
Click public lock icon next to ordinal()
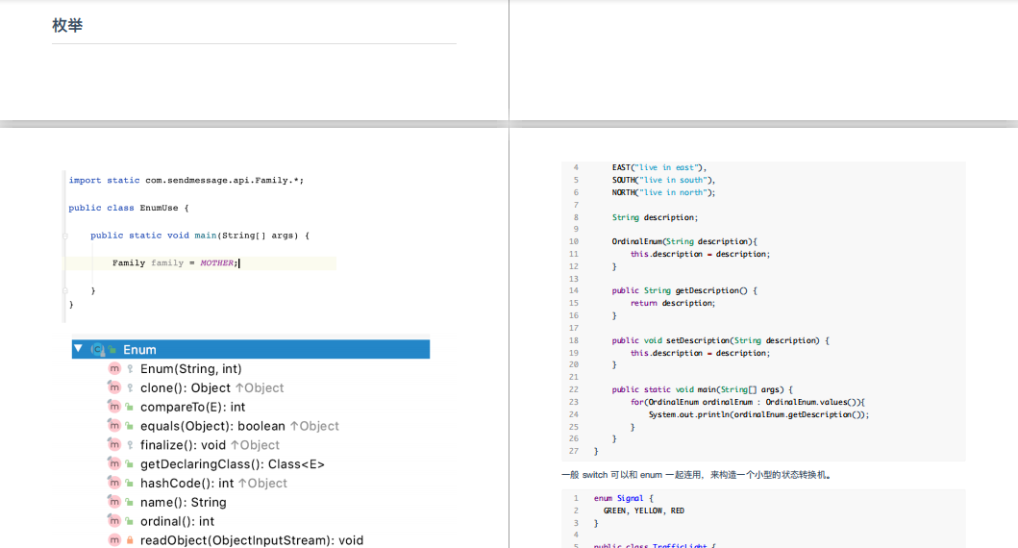tap(130, 521)
